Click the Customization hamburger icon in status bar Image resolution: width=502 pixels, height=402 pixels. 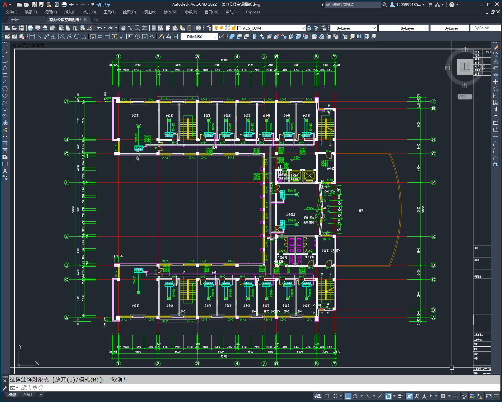click(497, 396)
